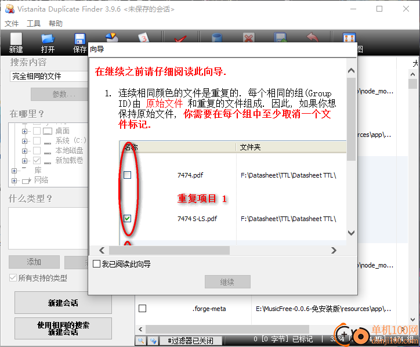The image size is (420, 347).
Task: Click the red X toolbar icon
Action: 248,38
